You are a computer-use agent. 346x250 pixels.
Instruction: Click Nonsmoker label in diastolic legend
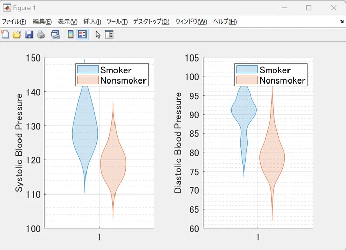pyautogui.click(x=282, y=80)
